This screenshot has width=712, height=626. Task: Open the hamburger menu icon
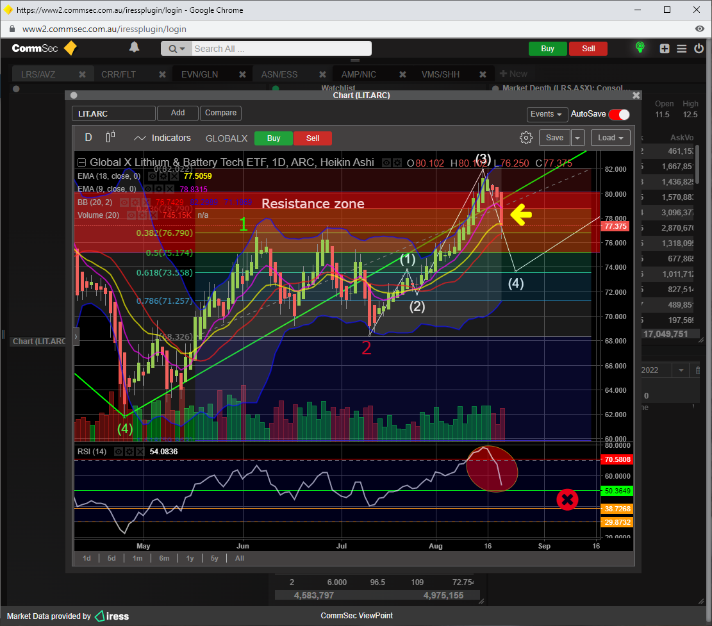(x=682, y=49)
